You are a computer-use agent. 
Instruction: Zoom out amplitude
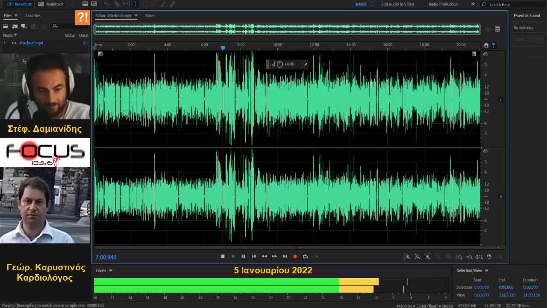[x=417, y=257]
